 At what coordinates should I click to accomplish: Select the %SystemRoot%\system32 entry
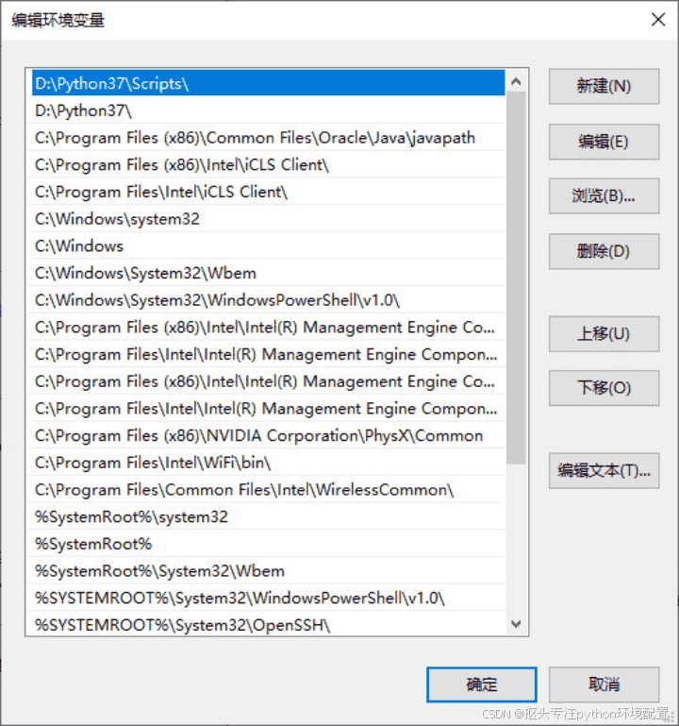point(268,516)
